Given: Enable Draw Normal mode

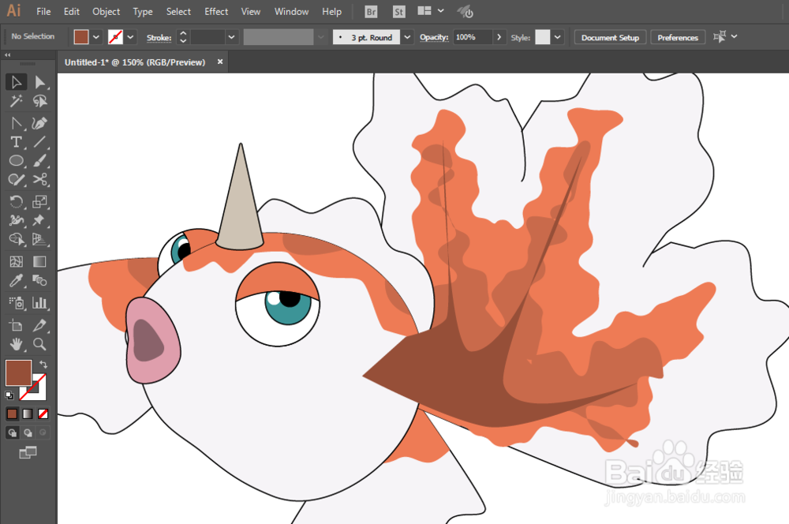Looking at the screenshot, I should [x=12, y=432].
